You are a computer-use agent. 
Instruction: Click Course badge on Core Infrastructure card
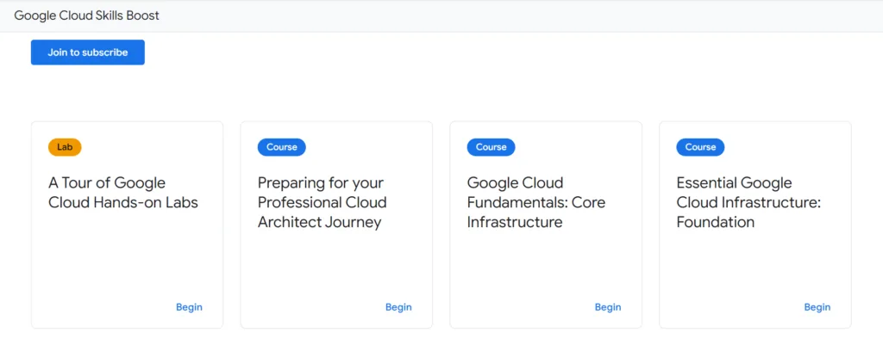click(491, 147)
